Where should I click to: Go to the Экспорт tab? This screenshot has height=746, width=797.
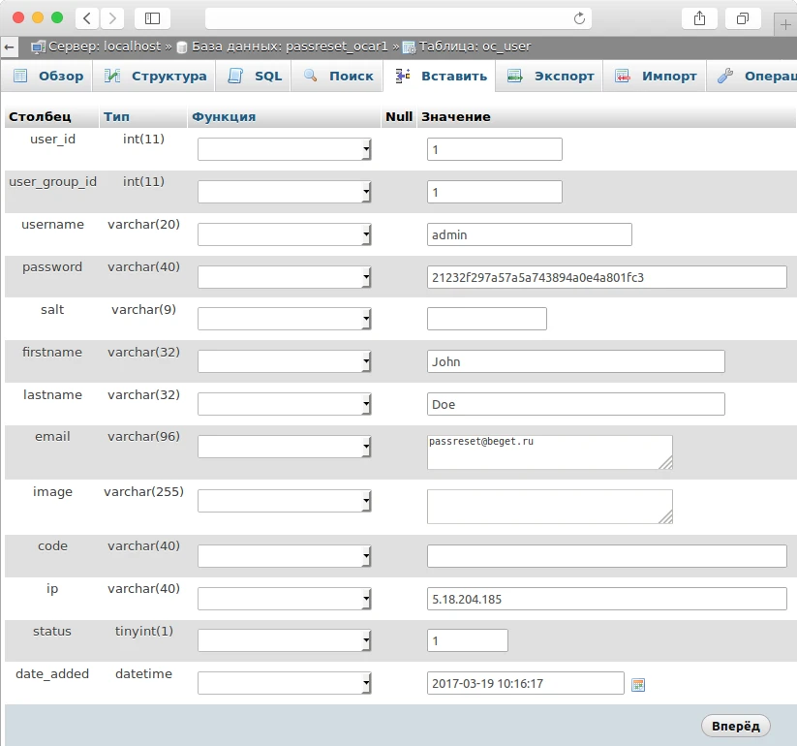click(x=551, y=76)
